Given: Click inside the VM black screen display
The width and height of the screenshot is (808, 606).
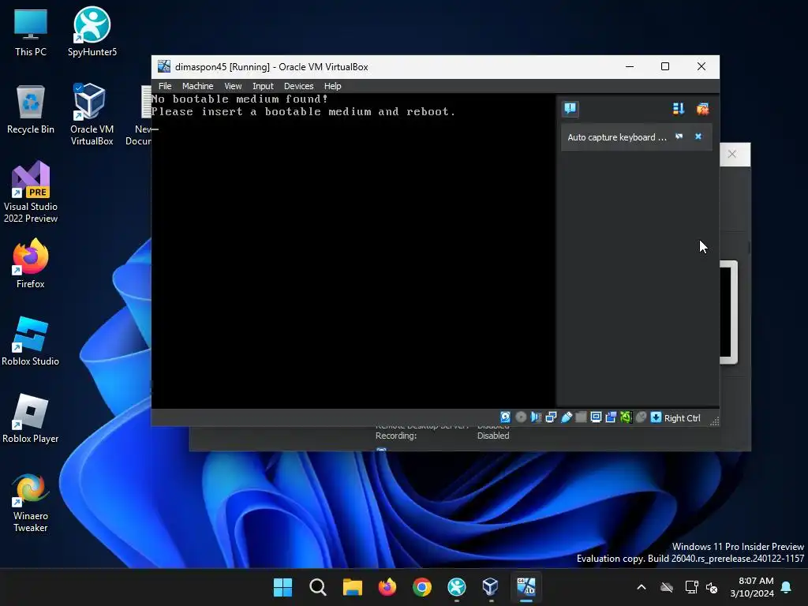Looking at the screenshot, I should 353,251.
